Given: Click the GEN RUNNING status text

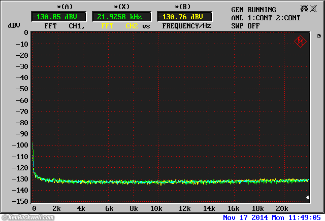Looking at the screenshot, I should 253,10.
